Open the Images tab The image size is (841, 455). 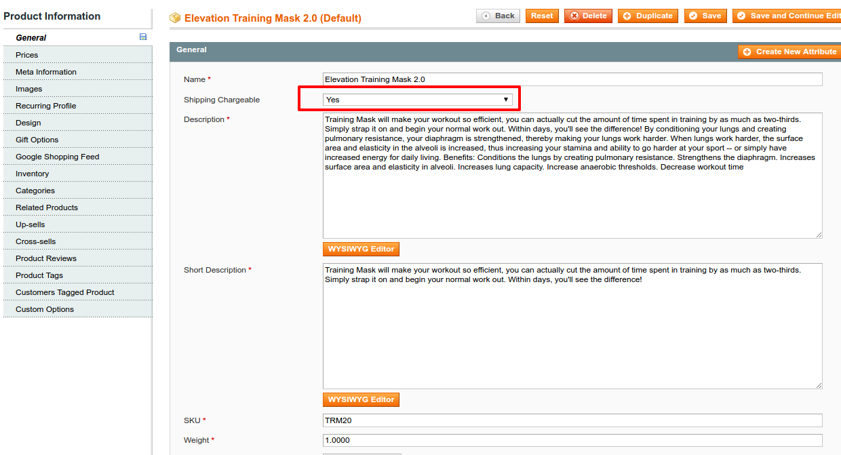[x=77, y=89]
